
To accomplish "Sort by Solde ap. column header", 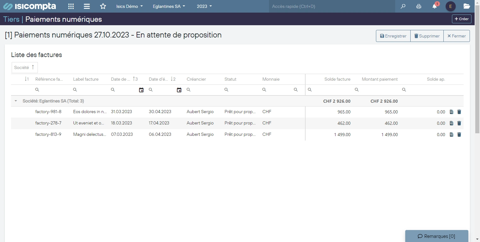I will [436, 79].
